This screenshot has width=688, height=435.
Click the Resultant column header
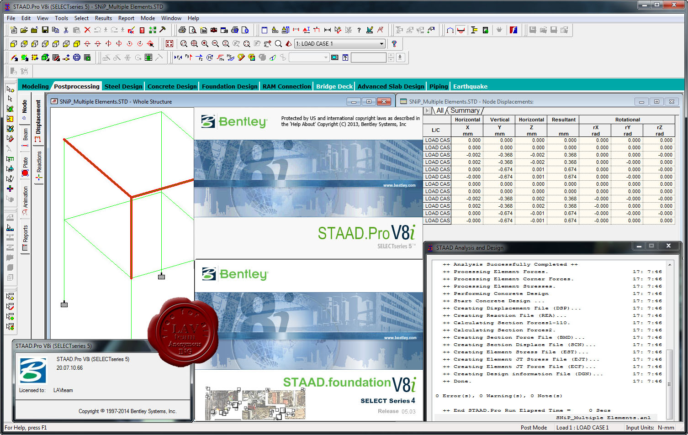563,120
